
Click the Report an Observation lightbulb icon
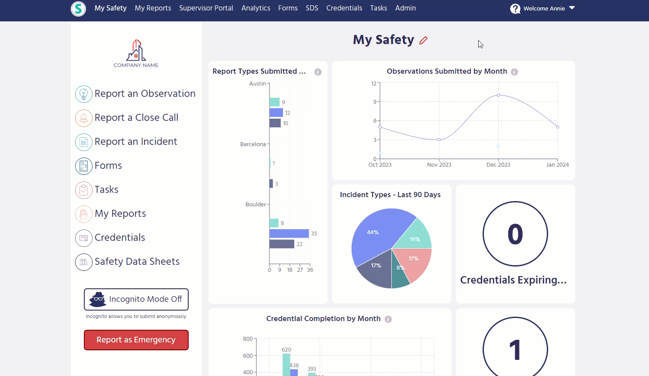coord(83,94)
